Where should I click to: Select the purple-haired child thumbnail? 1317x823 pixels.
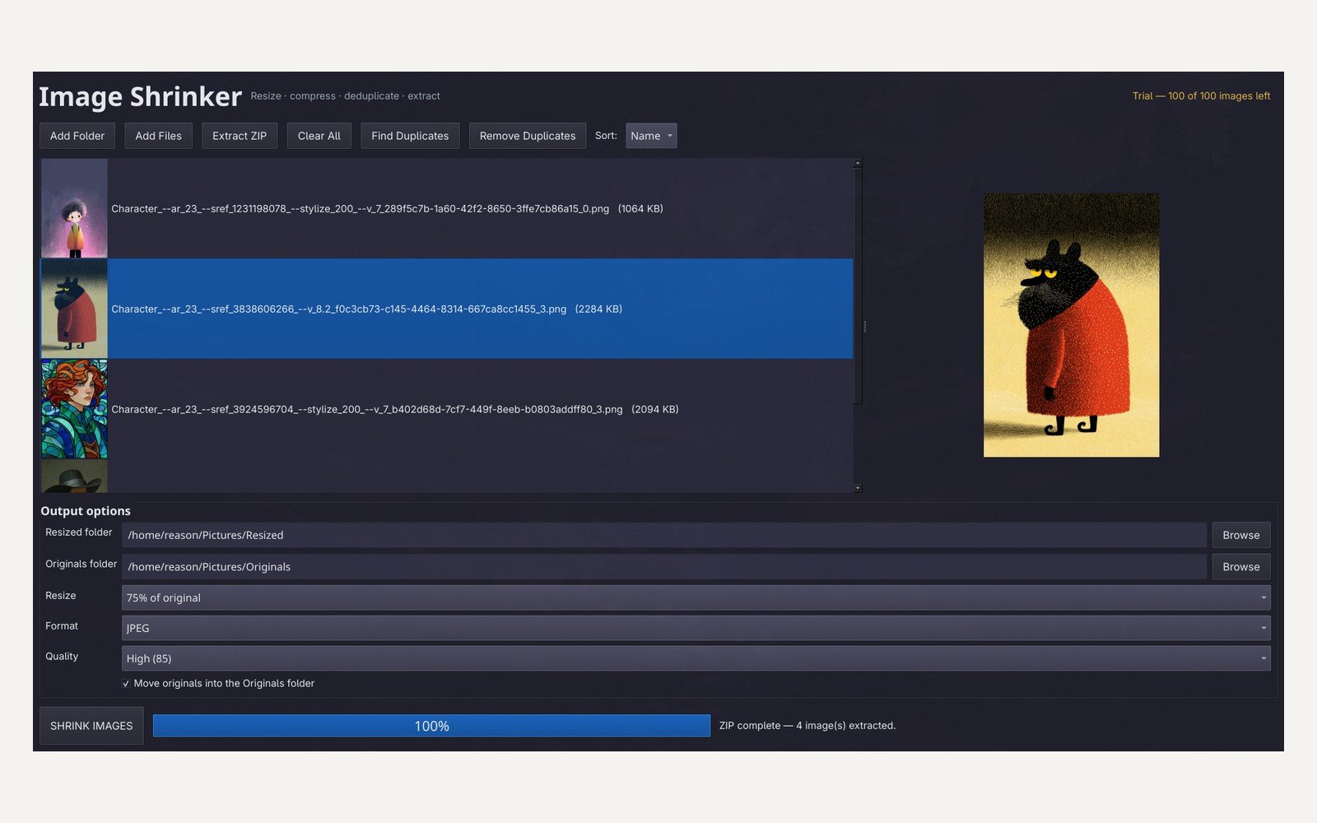74,208
